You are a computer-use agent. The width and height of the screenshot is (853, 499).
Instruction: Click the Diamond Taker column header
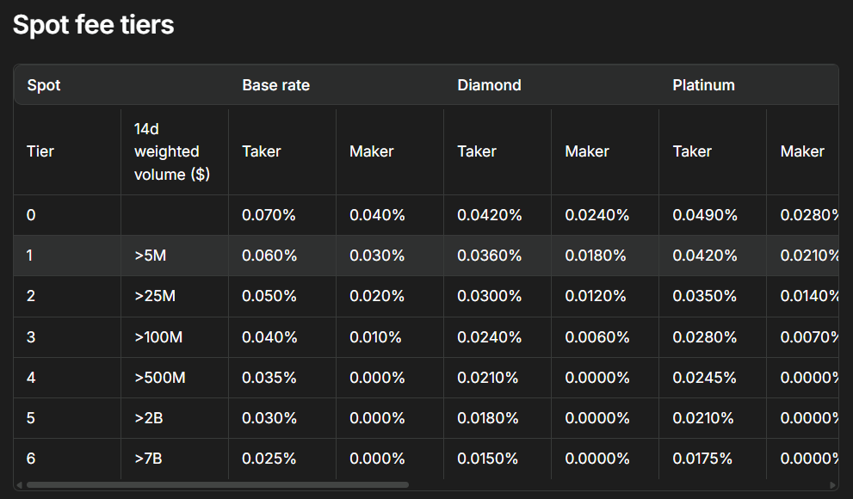(476, 151)
